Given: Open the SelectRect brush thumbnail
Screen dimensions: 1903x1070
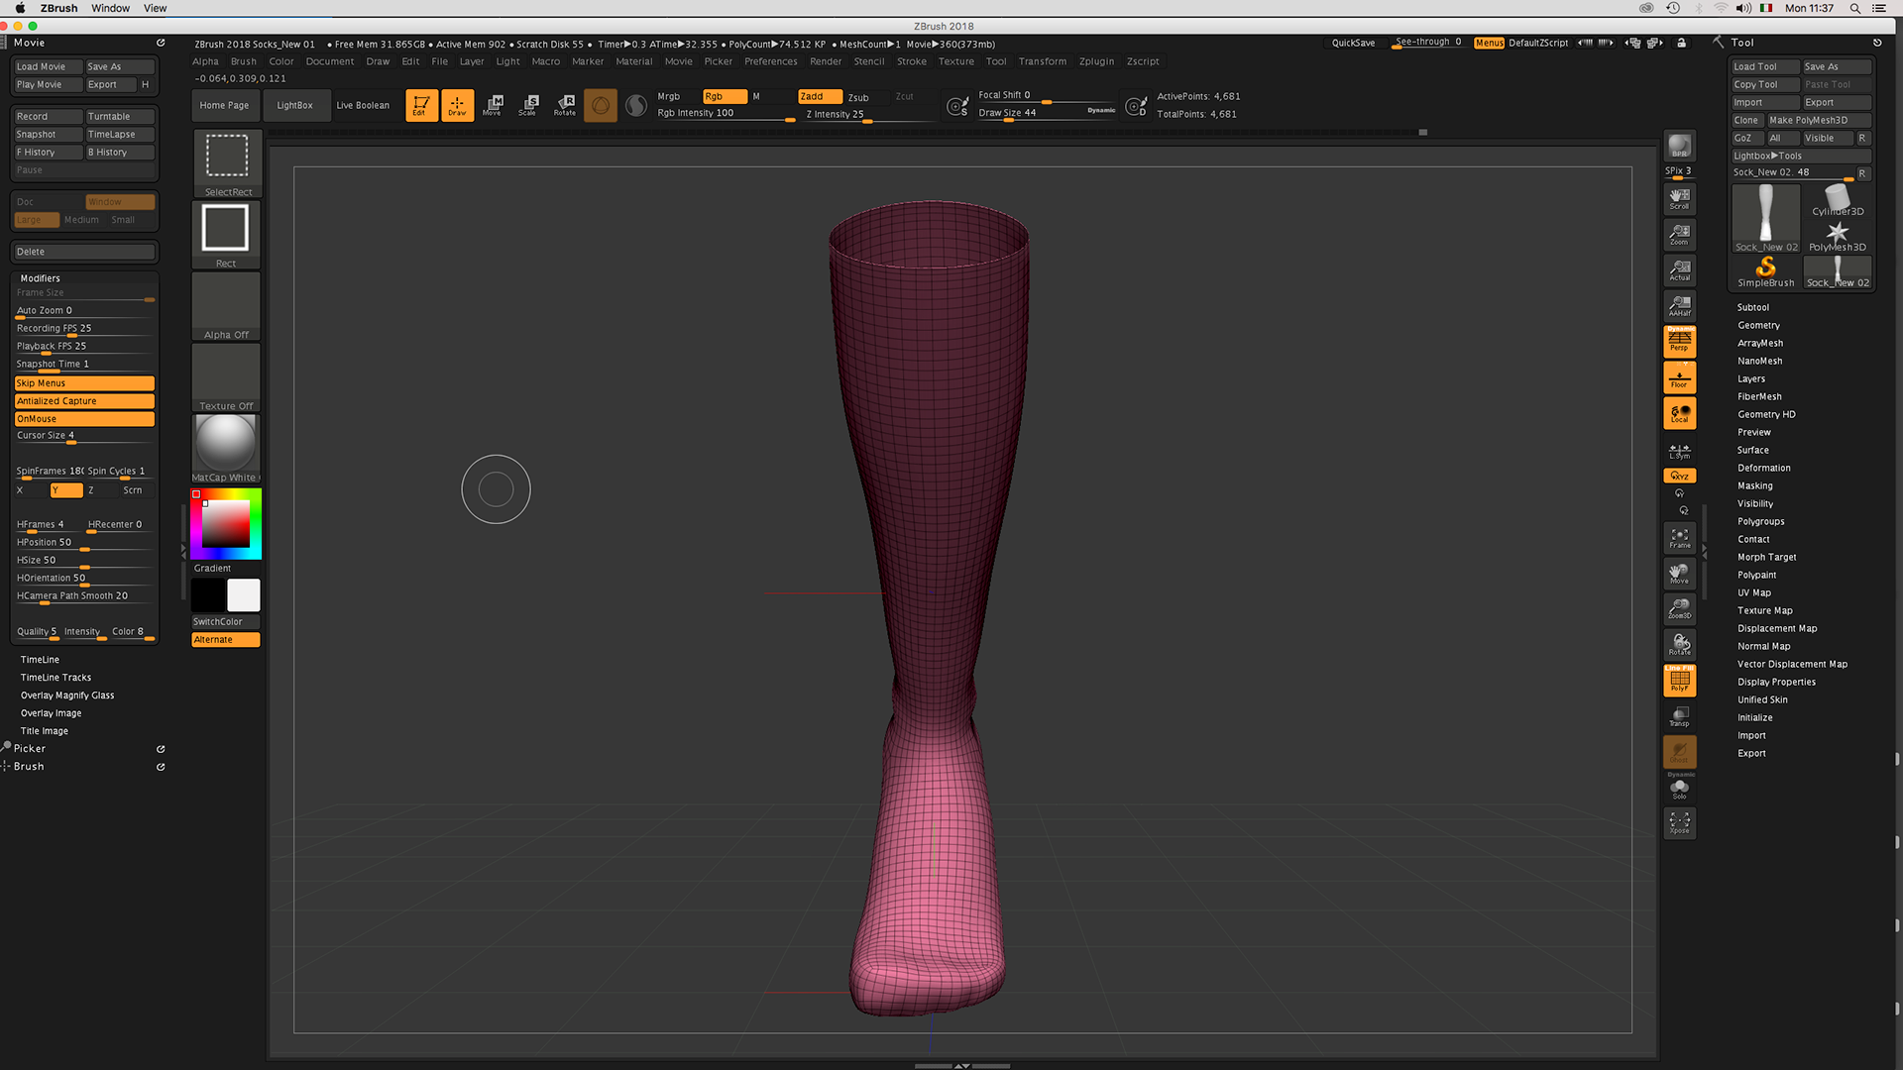Looking at the screenshot, I should 226,159.
